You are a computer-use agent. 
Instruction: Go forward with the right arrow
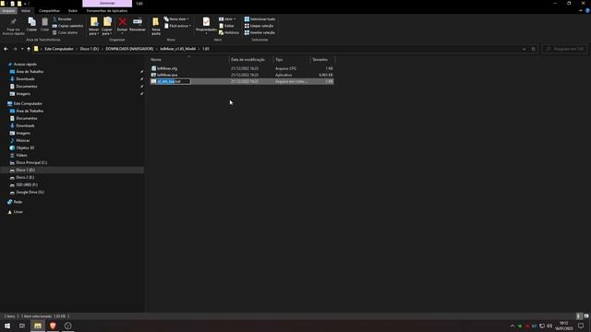[x=15, y=49]
